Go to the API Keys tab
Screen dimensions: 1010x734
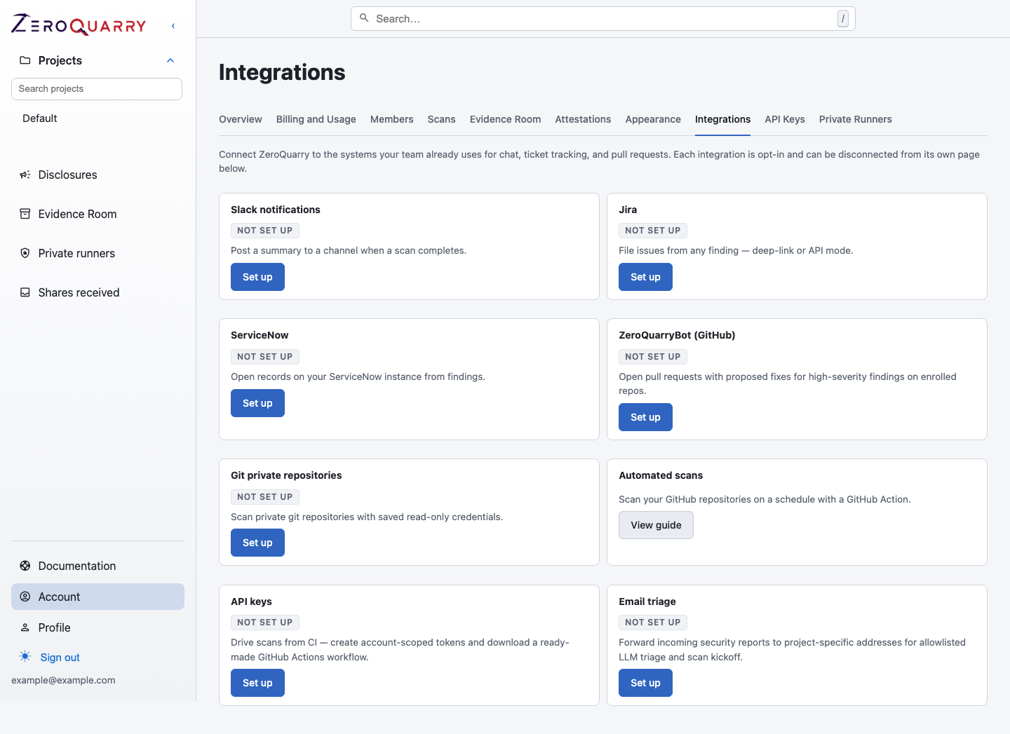[785, 119]
